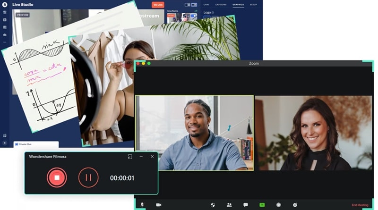Image resolution: width=378 pixels, height=210 pixels.
Task: Pause the Filmora recording
Action: point(88,178)
